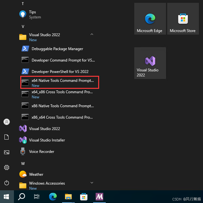The image size is (203, 203).
Task: Jump to letter T section header
Action: tap(23, 4)
